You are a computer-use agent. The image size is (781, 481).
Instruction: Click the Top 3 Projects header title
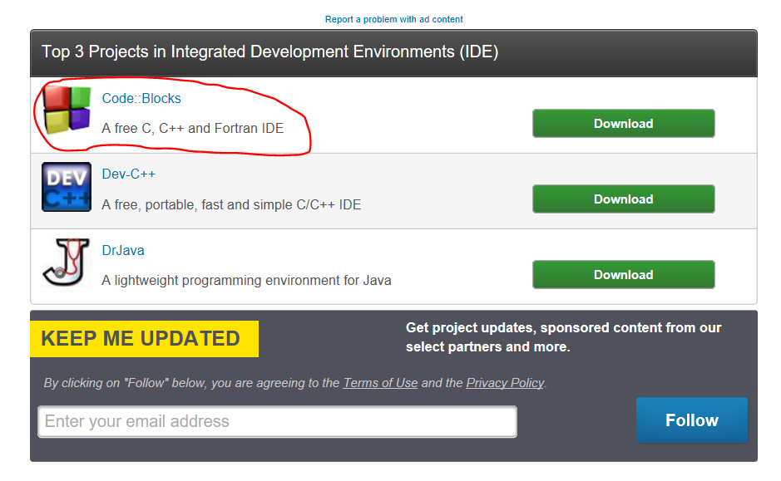(270, 52)
